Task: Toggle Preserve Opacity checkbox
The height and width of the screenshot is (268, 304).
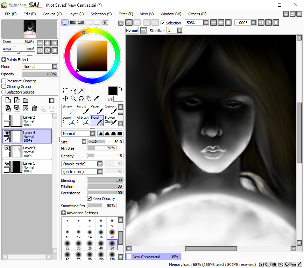Action: click(x=4, y=81)
